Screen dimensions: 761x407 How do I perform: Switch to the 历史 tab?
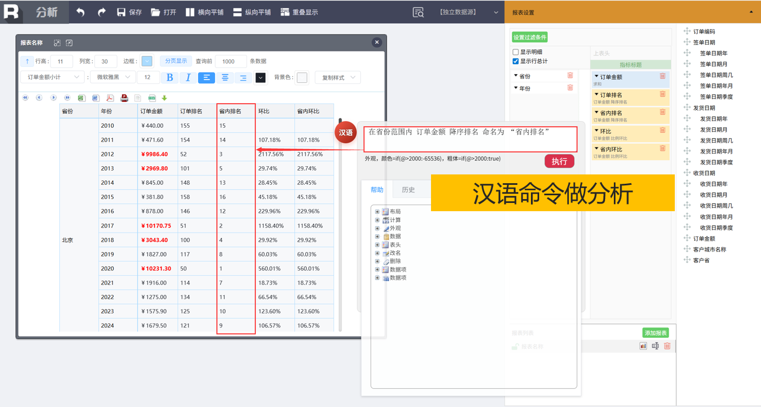point(408,190)
